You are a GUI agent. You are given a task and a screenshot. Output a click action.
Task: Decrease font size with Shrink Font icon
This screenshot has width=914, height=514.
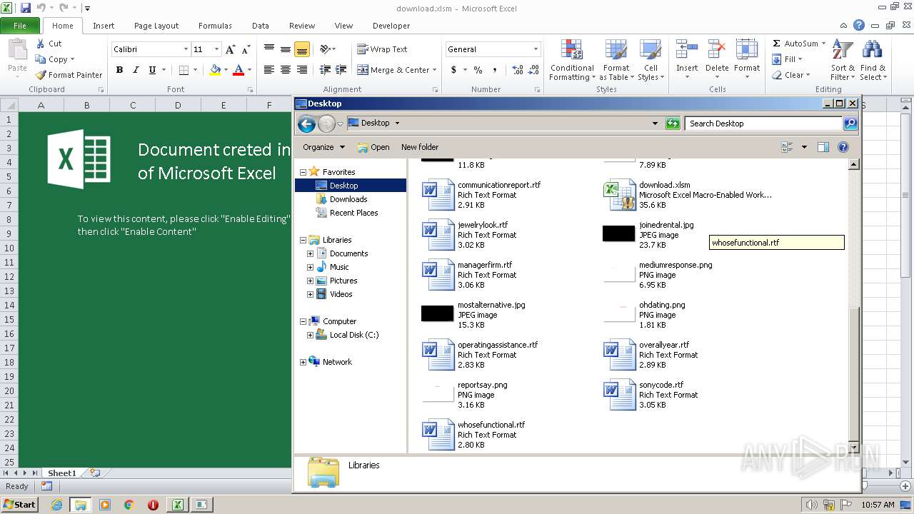[x=246, y=49]
